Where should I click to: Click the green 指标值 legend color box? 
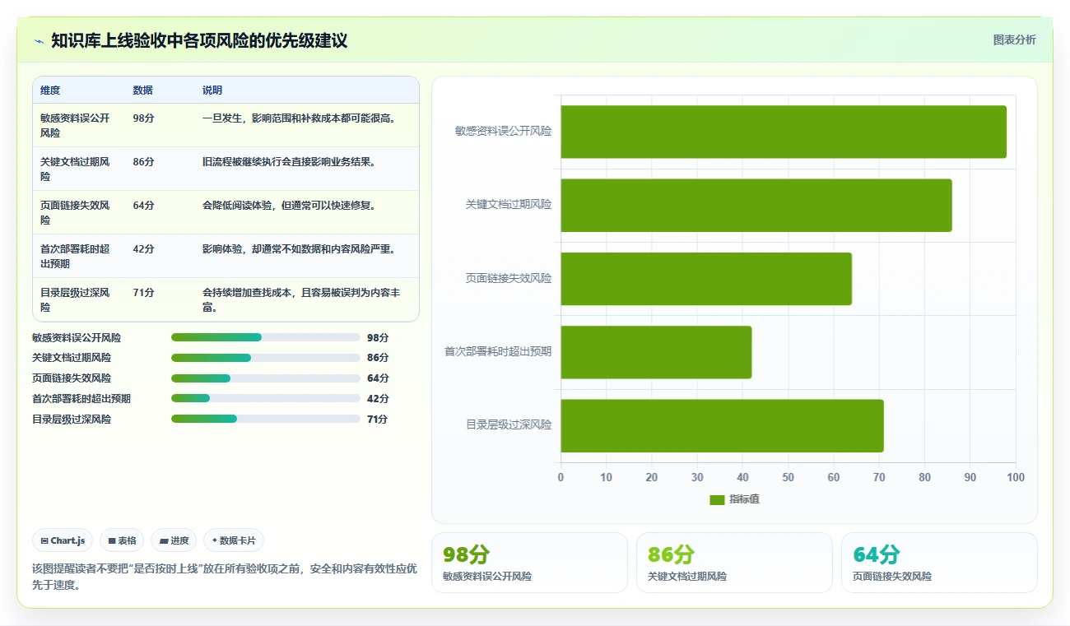[x=717, y=499]
